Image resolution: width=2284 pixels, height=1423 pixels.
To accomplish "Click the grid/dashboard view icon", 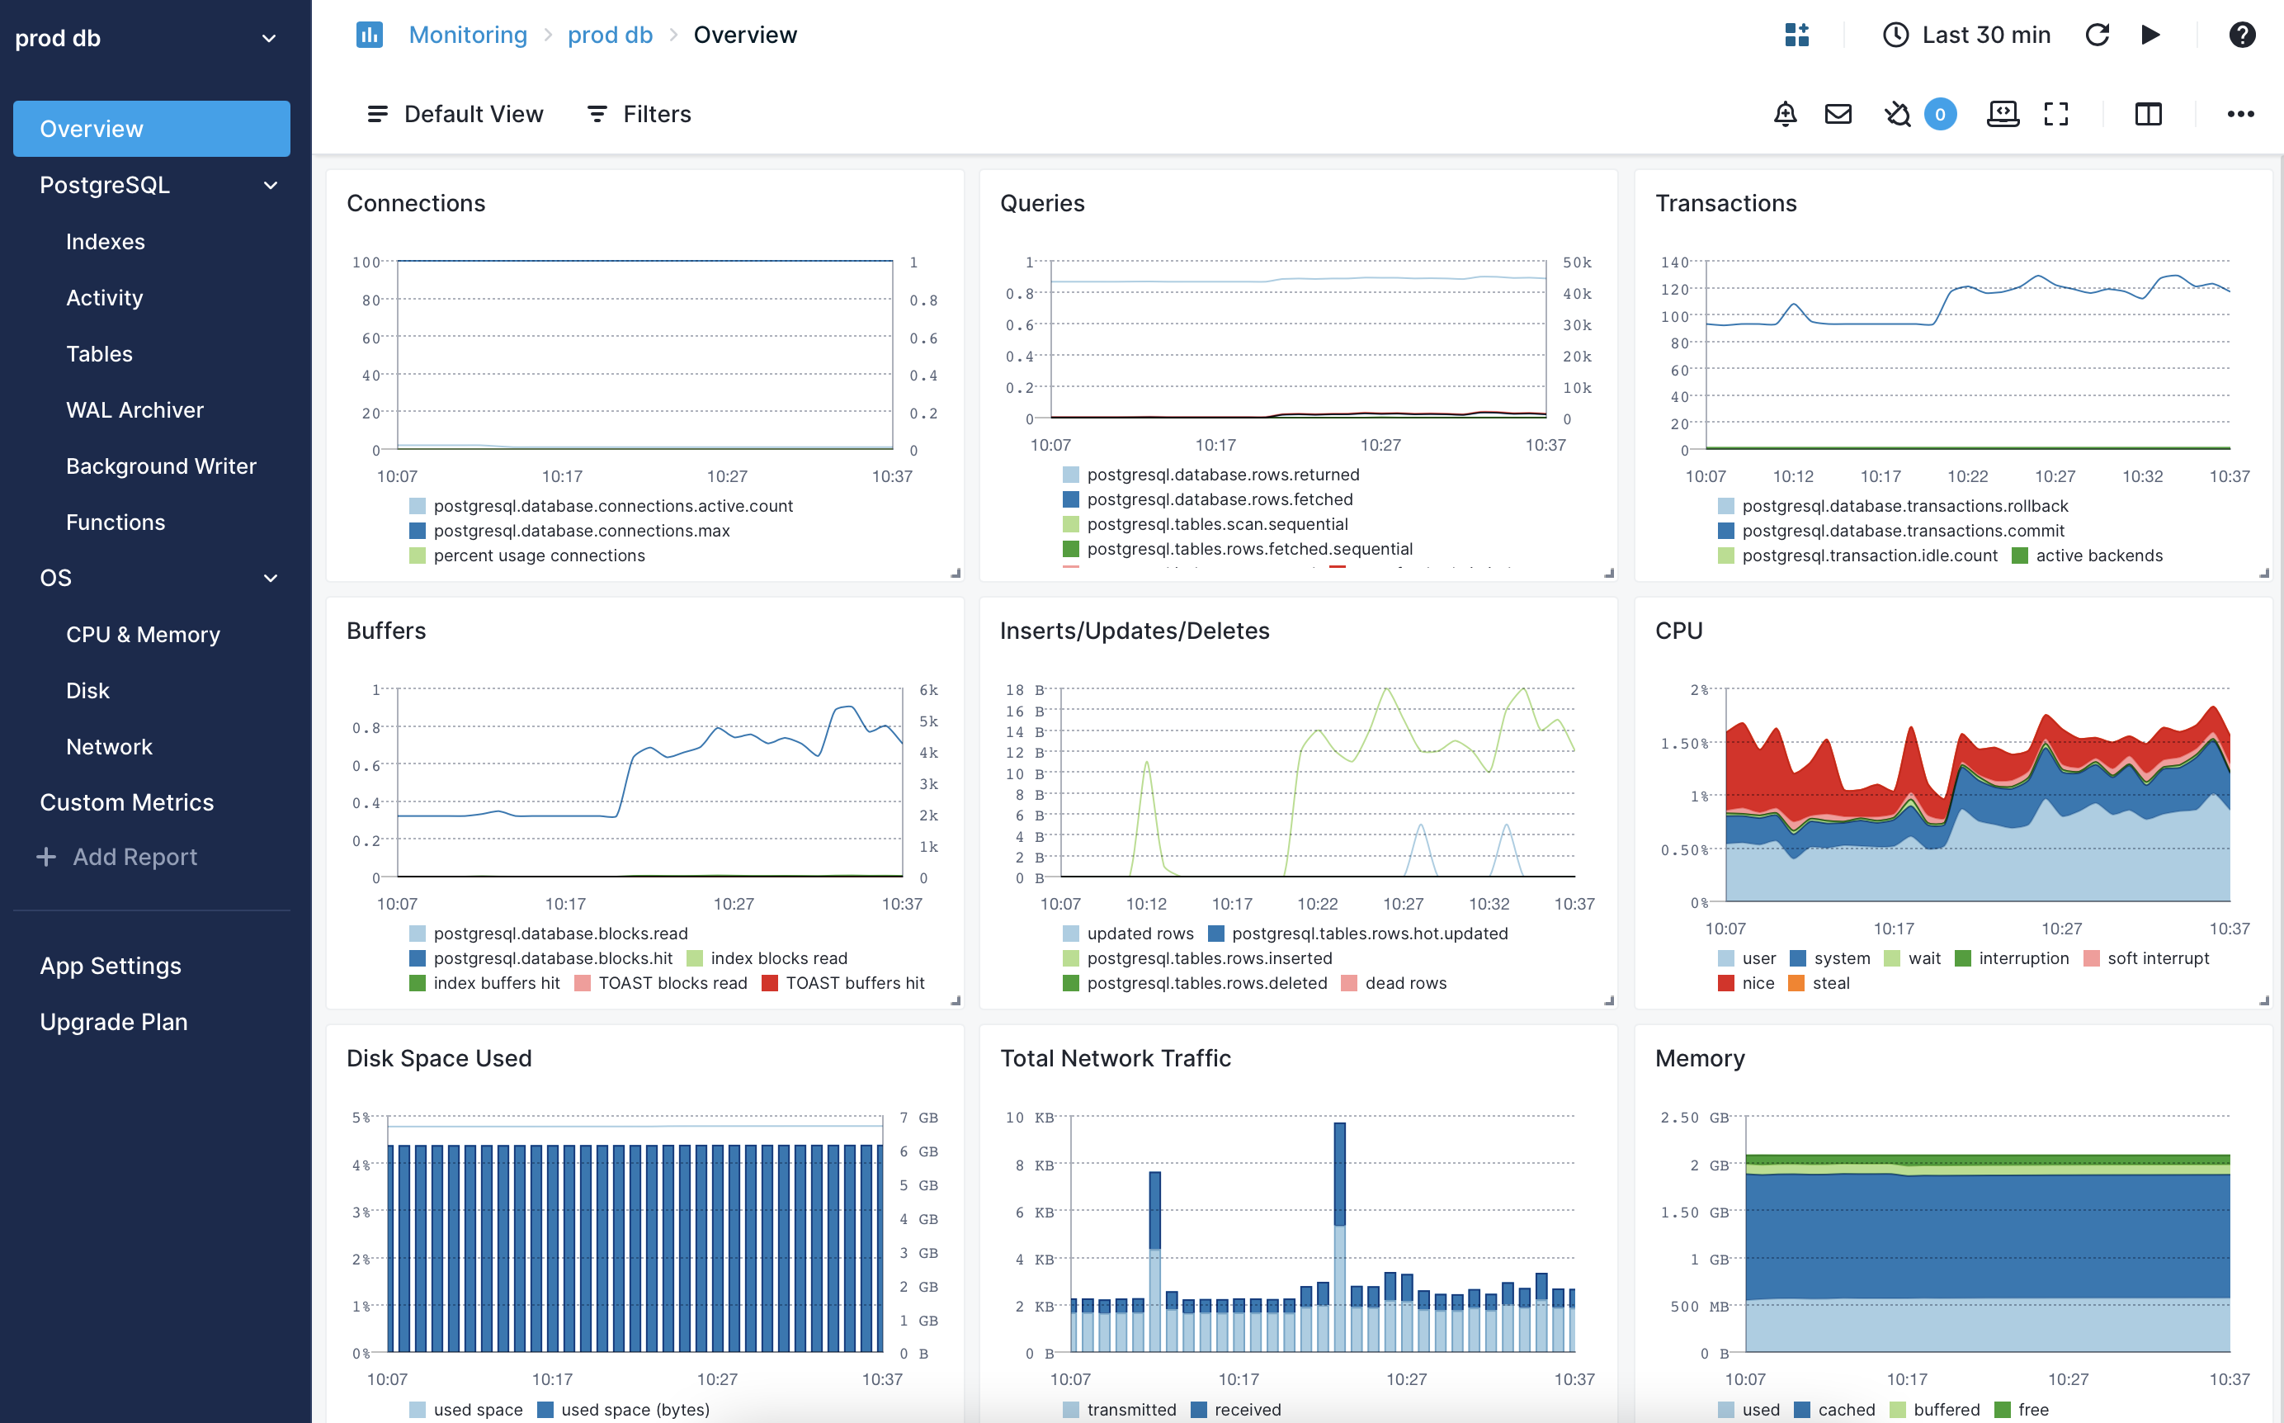I will (1796, 35).
